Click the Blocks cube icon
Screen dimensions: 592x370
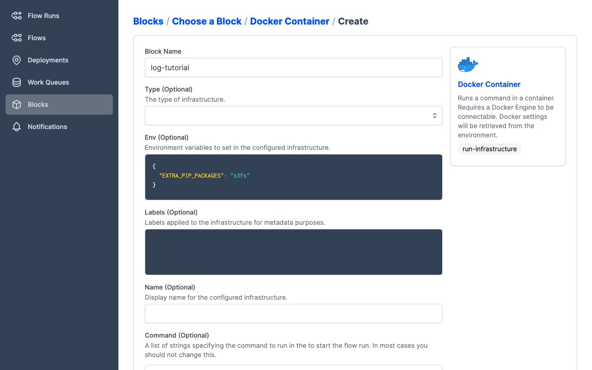pyautogui.click(x=17, y=105)
